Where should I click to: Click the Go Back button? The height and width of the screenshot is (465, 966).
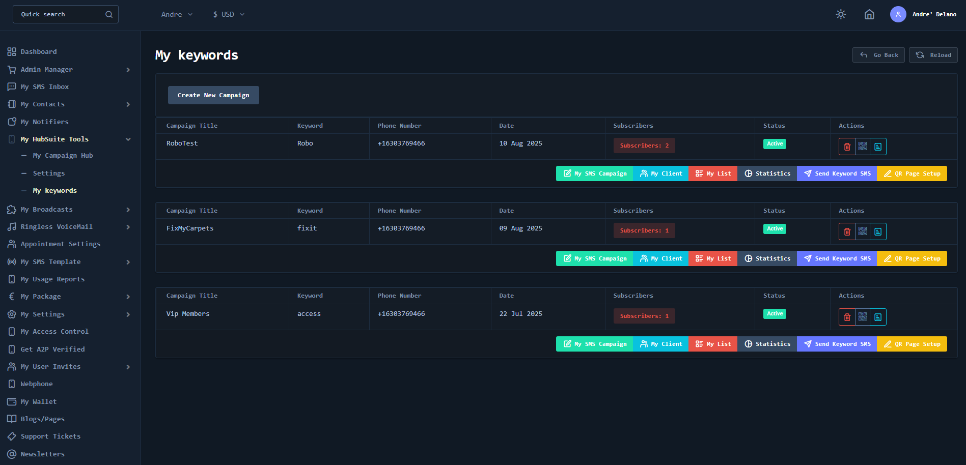[878, 54]
